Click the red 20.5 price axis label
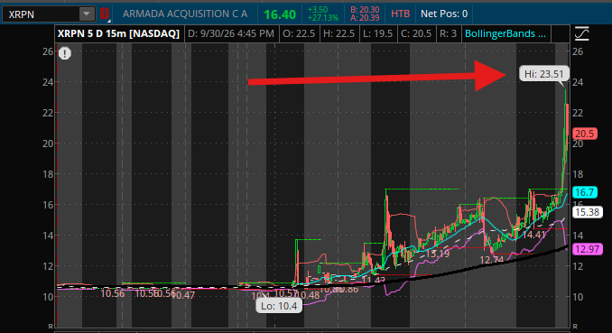This screenshot has width=612, height=333. (584, 134)
